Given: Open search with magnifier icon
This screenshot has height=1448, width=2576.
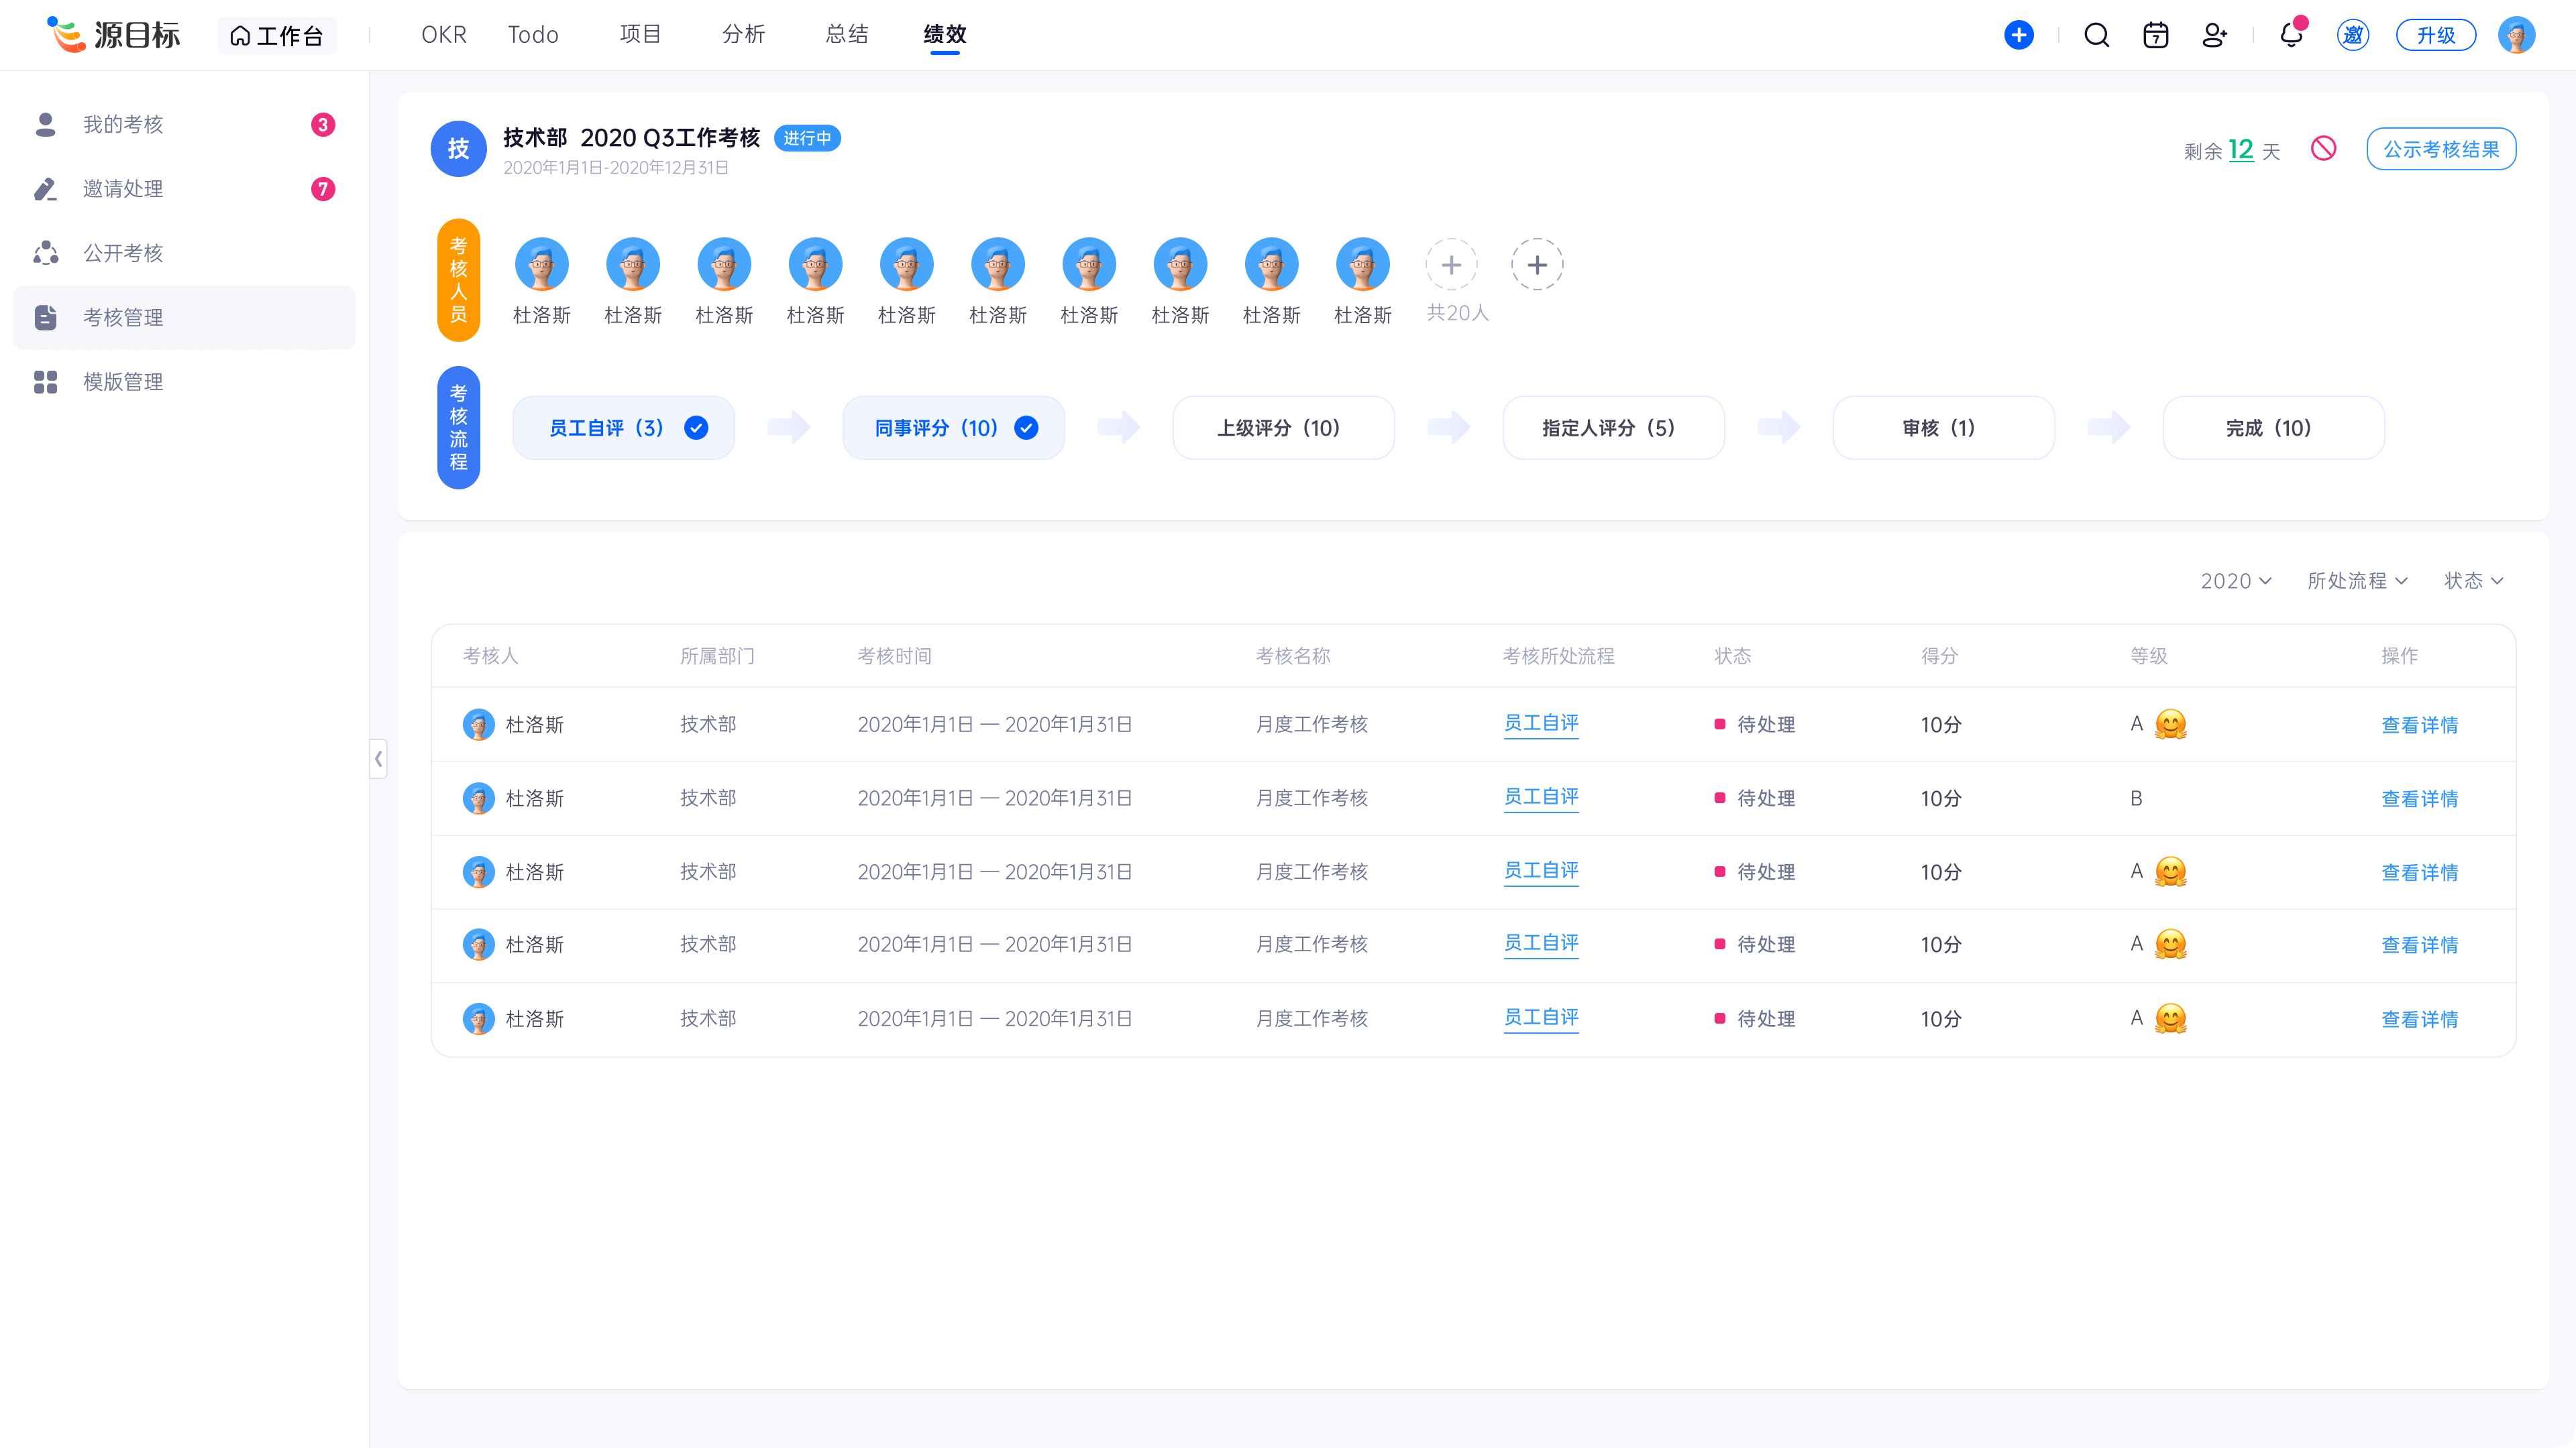Looking at the screenshot, I should tap(2096, 35).
